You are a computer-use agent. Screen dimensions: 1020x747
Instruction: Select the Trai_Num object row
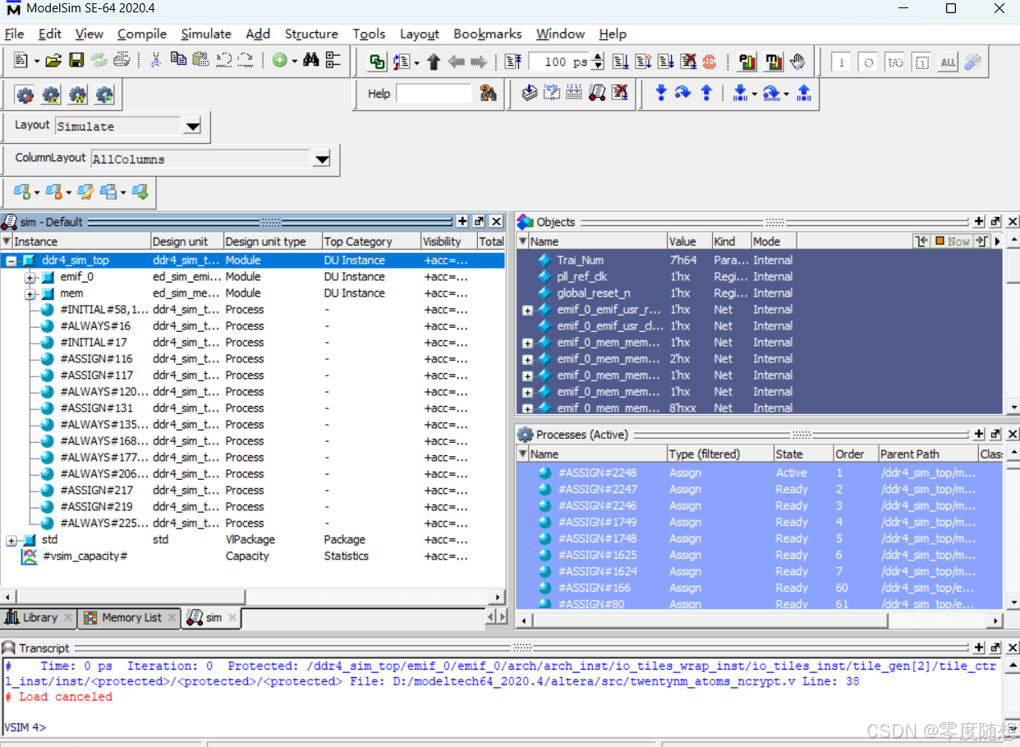coord(760,261)
